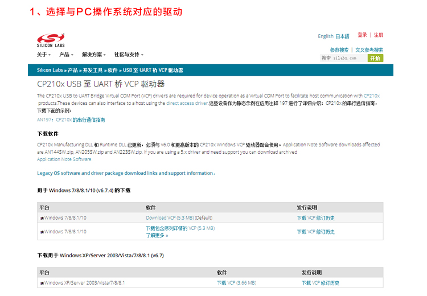Expand the 解决方案 menu
The image size is (427, 296).
click(x=94, y=55)
